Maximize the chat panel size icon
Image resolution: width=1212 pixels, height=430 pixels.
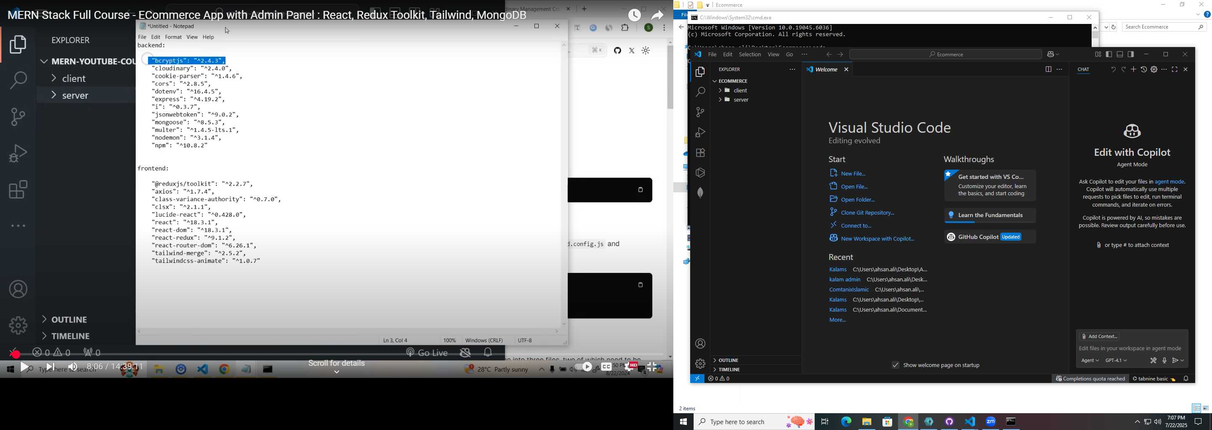point(1175,69)
